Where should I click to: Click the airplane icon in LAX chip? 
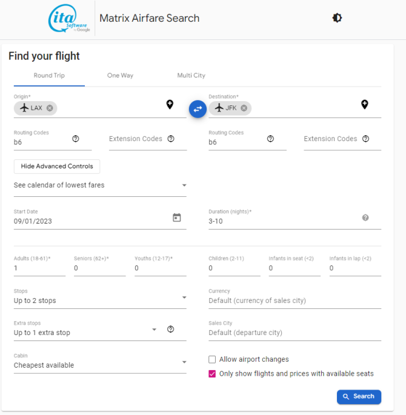[24, 108]
